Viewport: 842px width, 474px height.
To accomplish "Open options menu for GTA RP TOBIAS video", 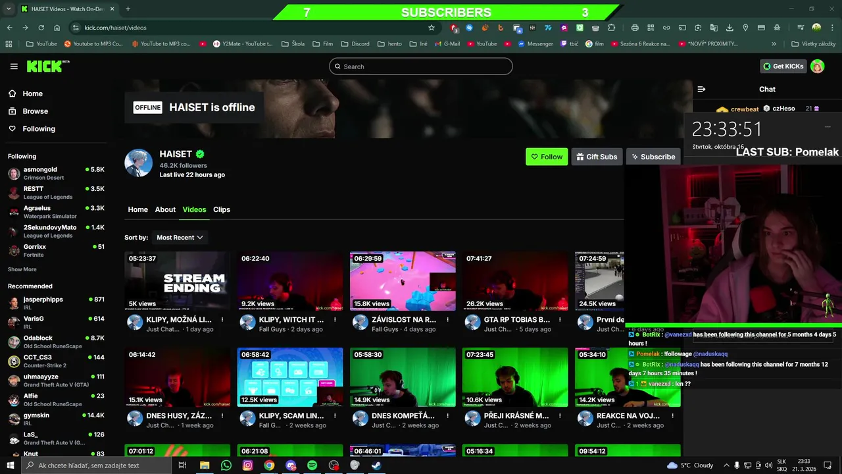I will tap(560, 320).
